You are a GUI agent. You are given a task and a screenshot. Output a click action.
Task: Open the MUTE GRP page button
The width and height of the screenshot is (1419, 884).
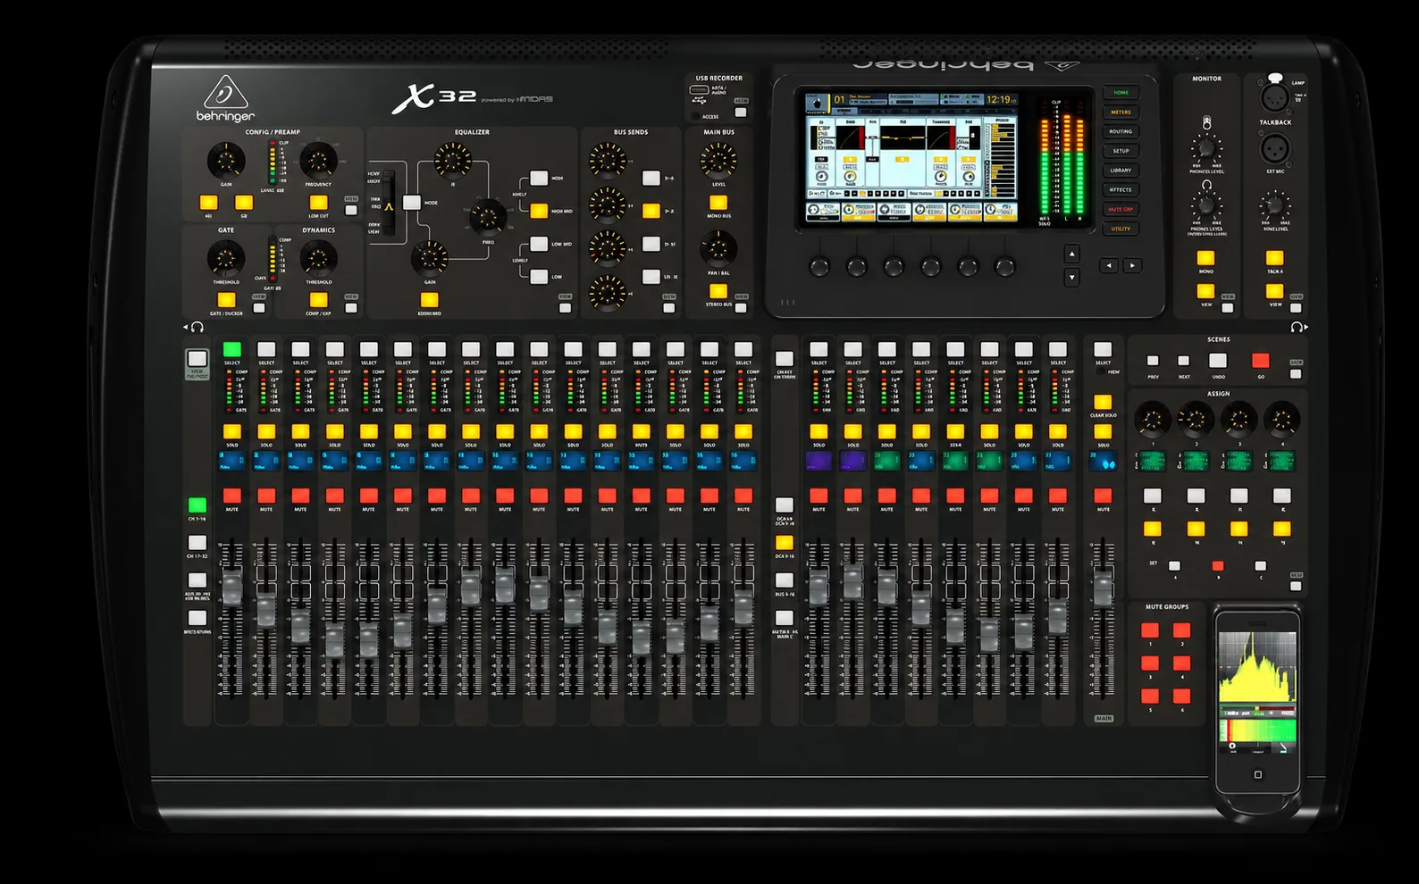tap(1121, 209)
